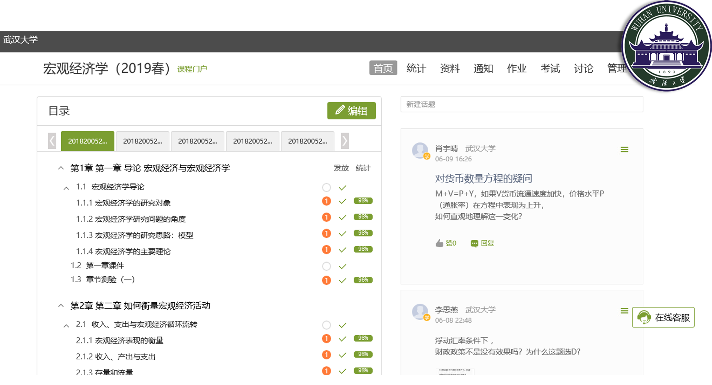The image size is (712, 385).
Task: Open the 在线客服 customer service chat
Action: pos(663,317)
